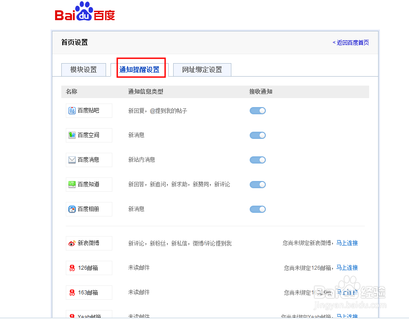The image size is (409, 319).
Task: Click 新回答，新追问，新求助 description text
Action: click(179, 185)
